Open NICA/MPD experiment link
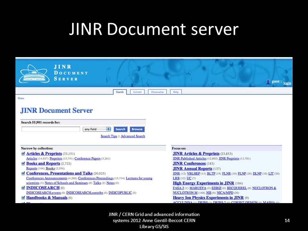 [x=225, y=193]
